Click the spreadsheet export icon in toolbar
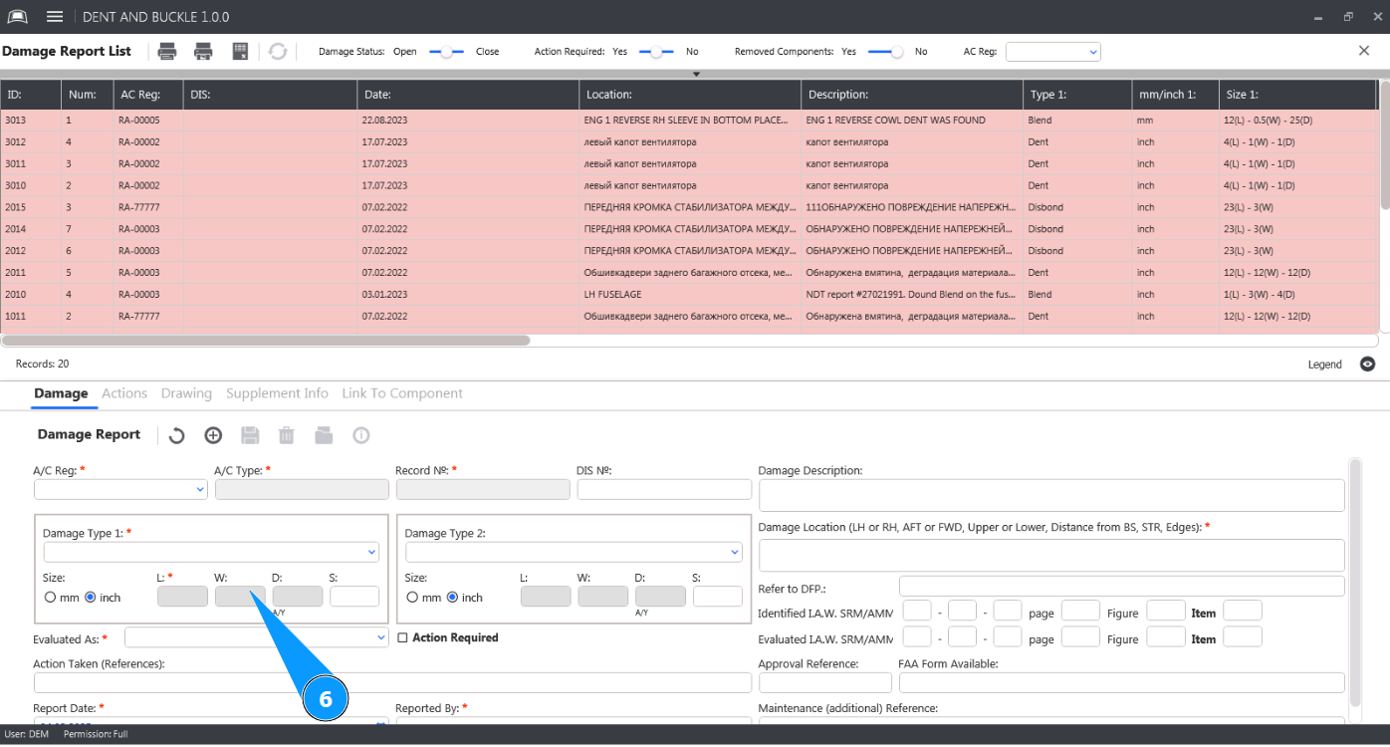Viewport: 1390px width, 747px height. click(x=240, y=52)
